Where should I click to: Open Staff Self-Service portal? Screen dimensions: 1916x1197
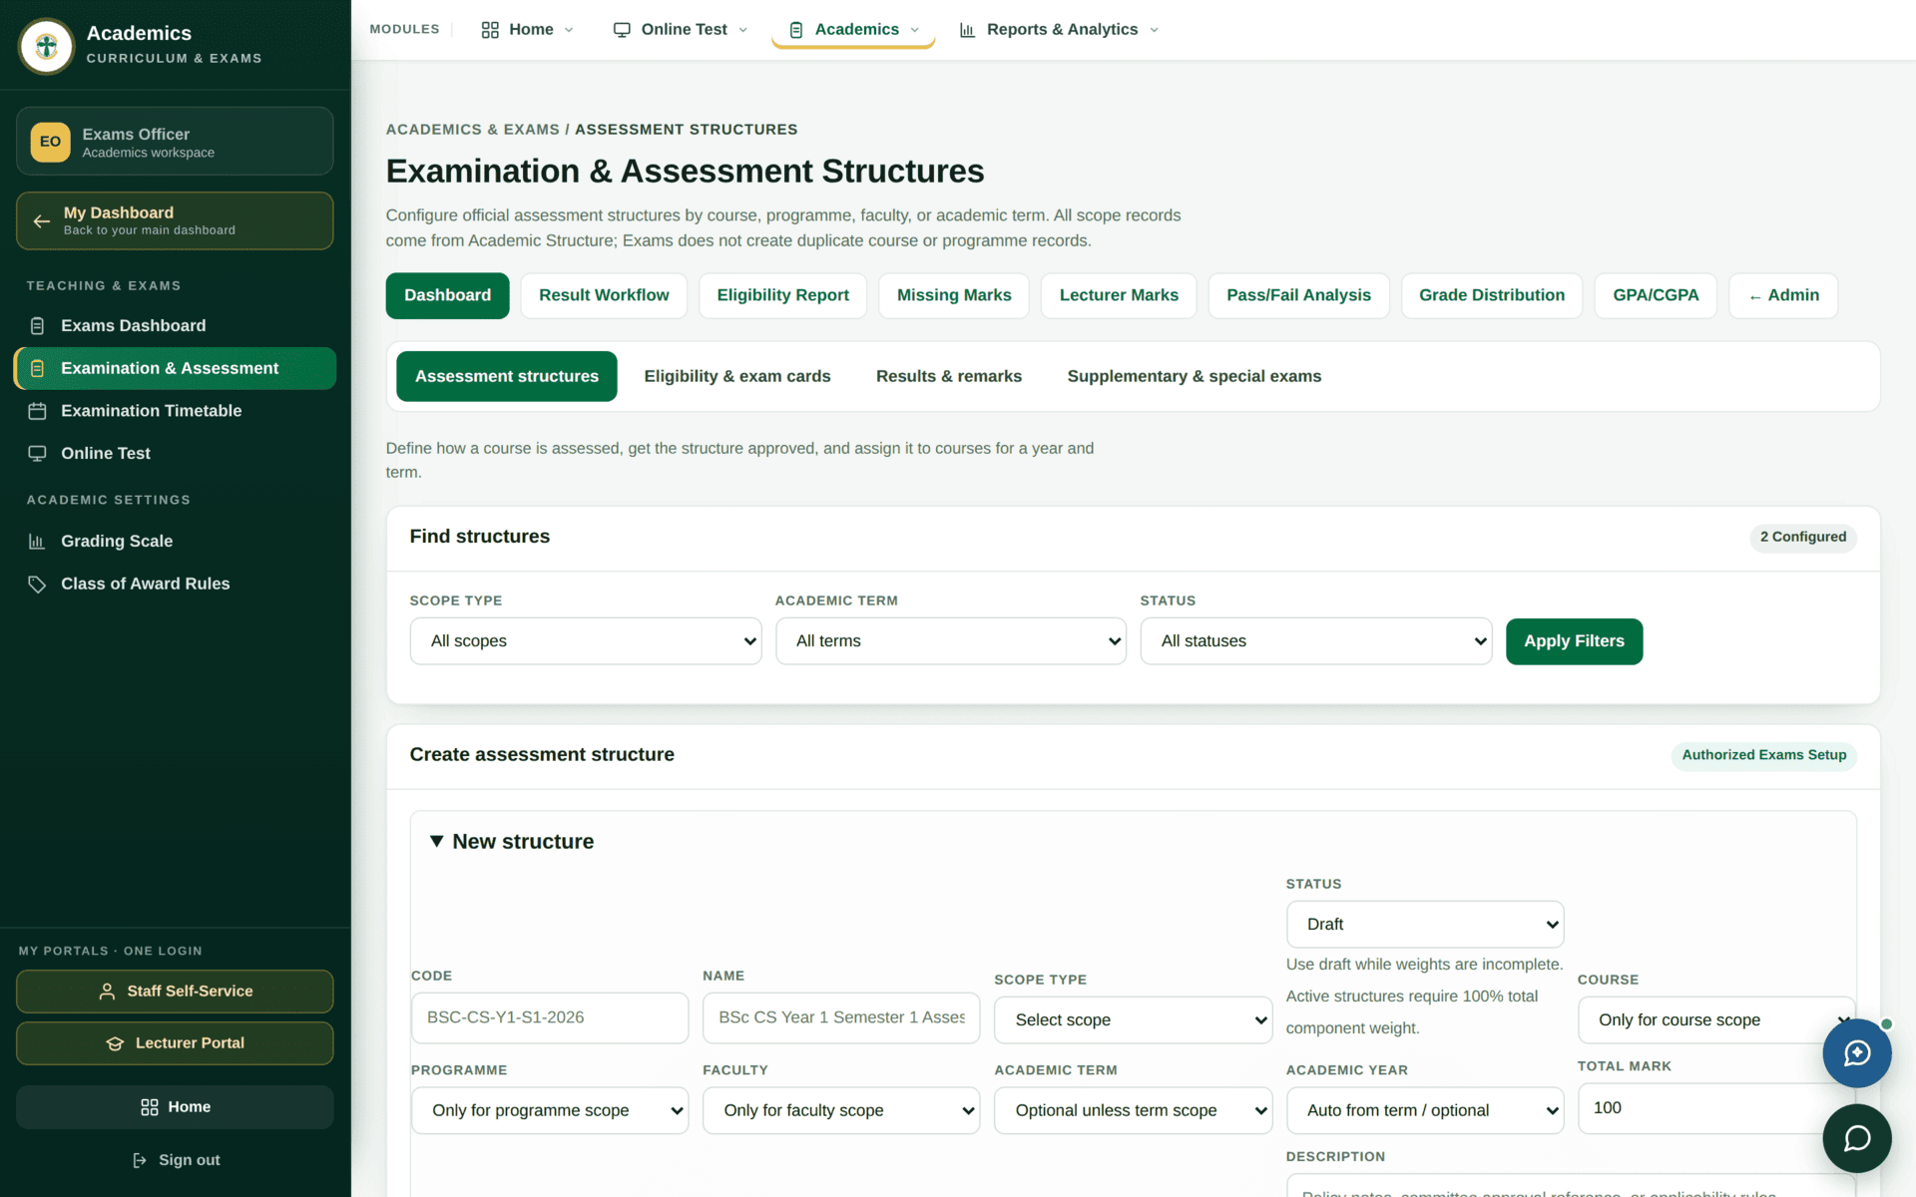tap(175, 992)
